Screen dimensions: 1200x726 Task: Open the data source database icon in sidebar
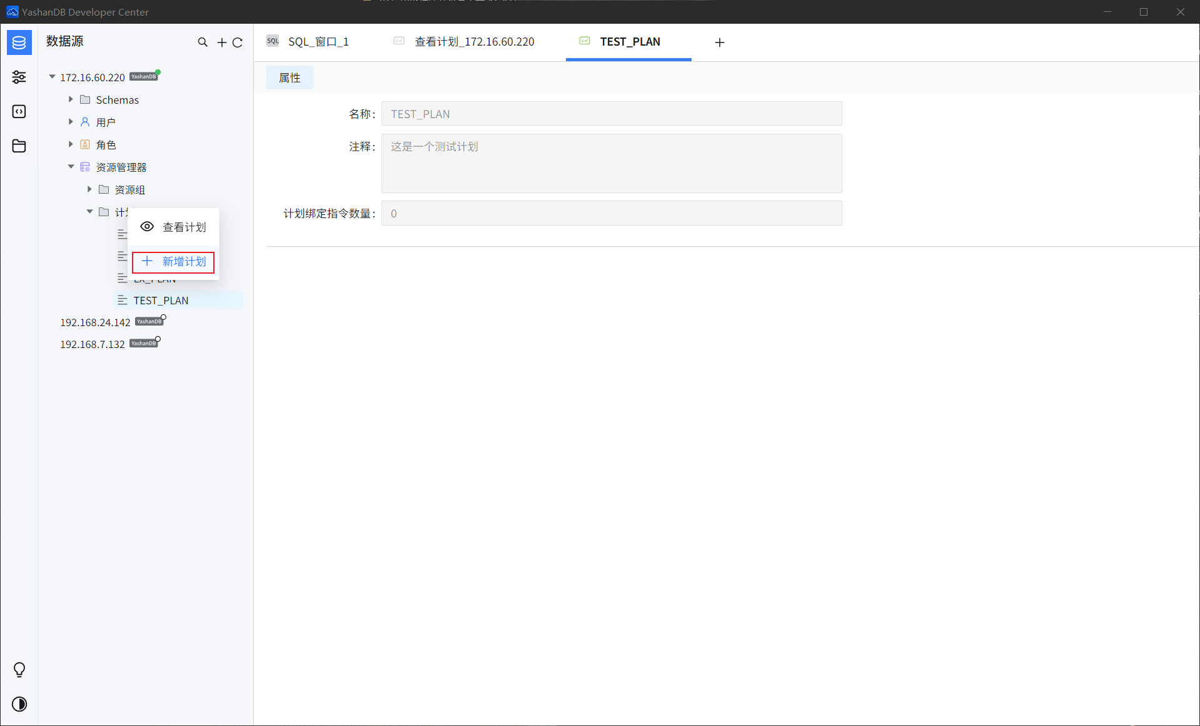[19, 42]
